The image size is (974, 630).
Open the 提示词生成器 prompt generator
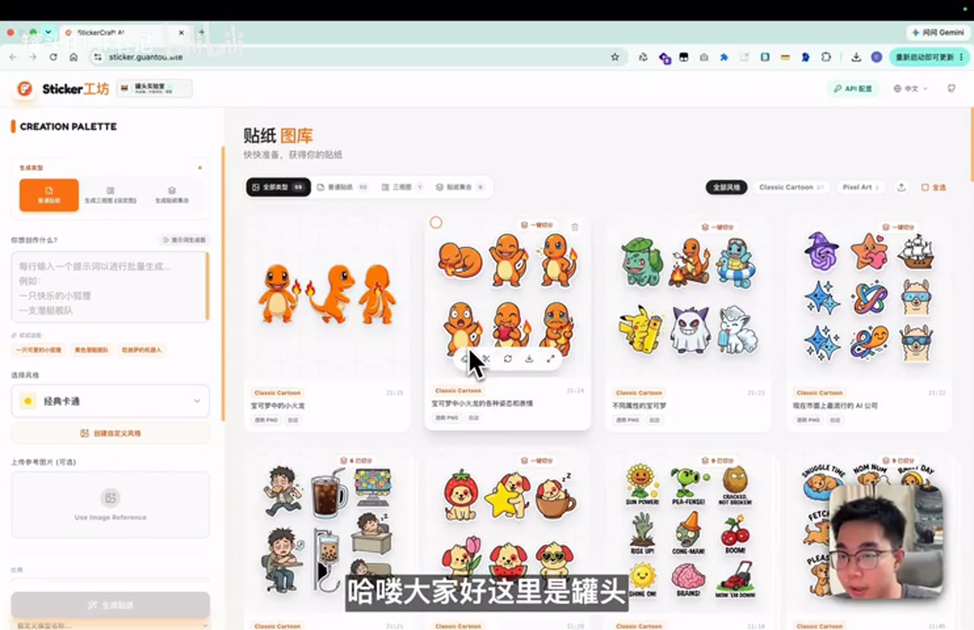[184, 240]
